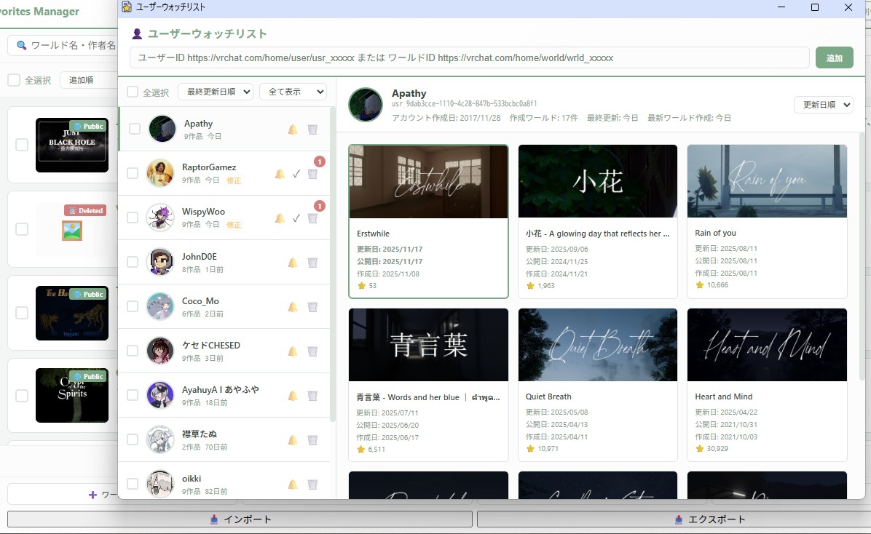Click the checkmark icon for RaptorGamez

click(x=296, y=174)
